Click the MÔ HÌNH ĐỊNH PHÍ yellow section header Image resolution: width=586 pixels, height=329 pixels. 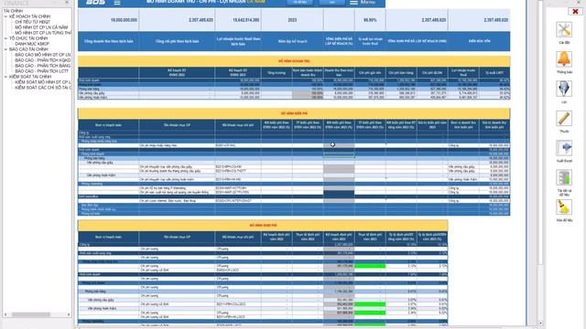pyautogui.click(x=263, y=226)
